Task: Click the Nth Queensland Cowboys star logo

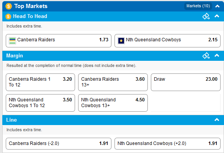Action: (x=121, y=41)
